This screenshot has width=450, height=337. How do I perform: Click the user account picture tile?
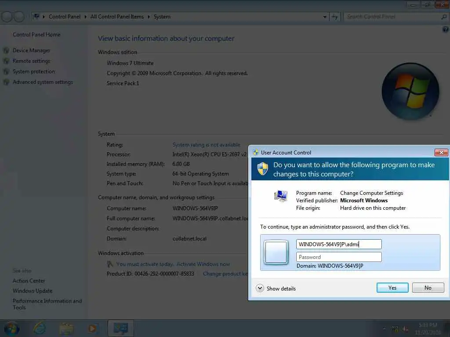pos(276,252)
